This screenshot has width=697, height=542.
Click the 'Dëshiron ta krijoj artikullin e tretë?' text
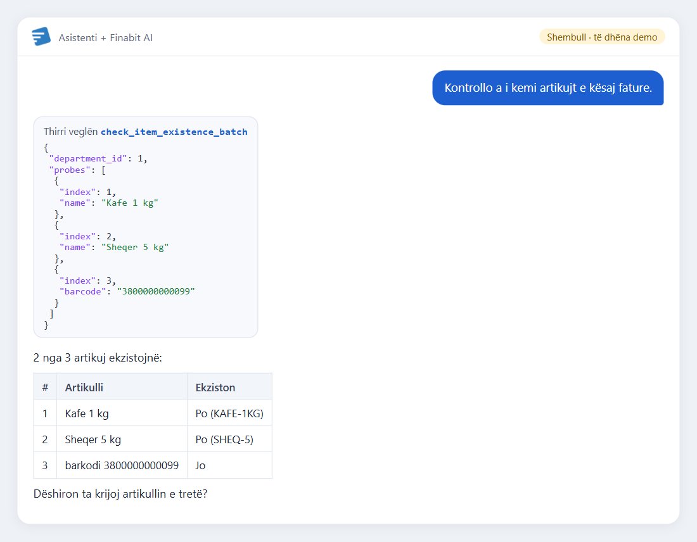pyautogui.click(x=120, y=494)
